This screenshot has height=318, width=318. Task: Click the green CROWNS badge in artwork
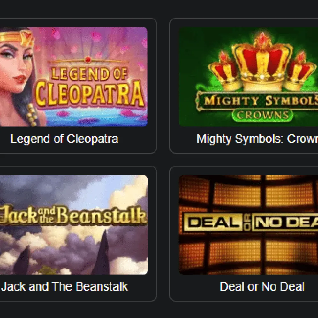pyautogui.click(x=263, y=115)
